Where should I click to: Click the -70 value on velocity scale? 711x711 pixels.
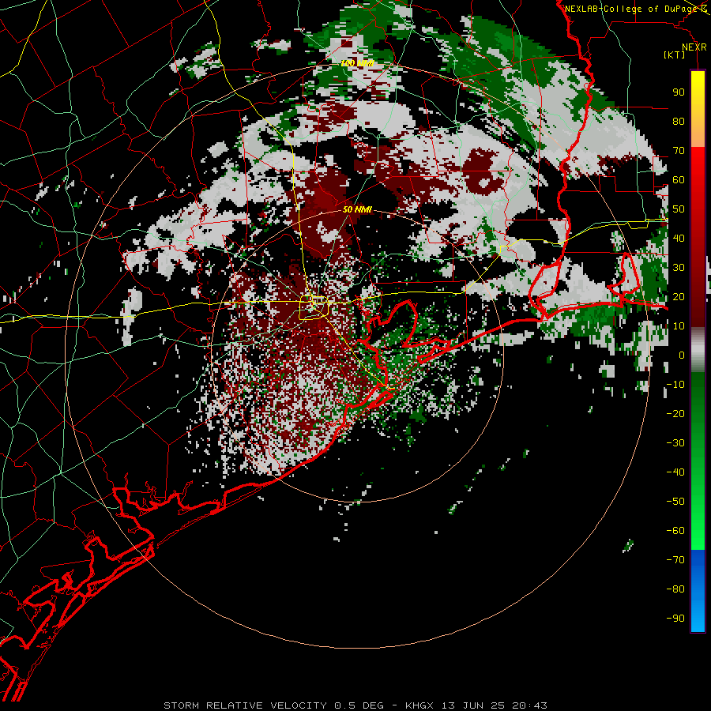point(675,560)
